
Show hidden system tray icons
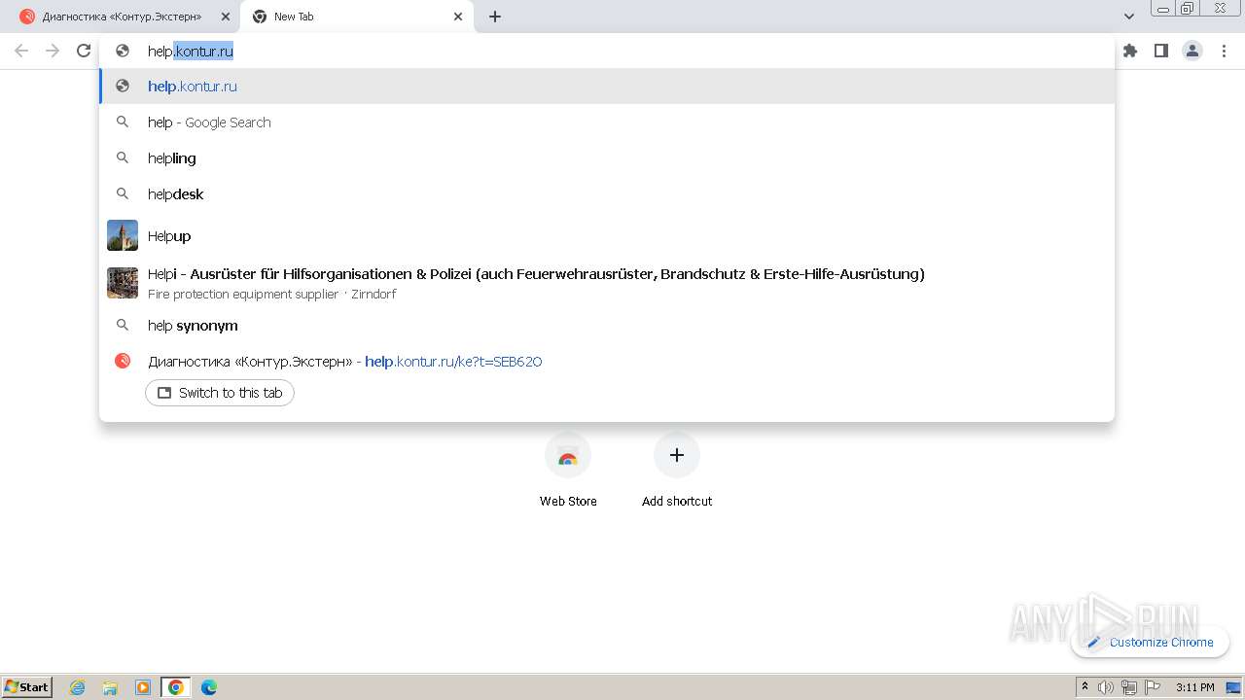coord(1085,687)
